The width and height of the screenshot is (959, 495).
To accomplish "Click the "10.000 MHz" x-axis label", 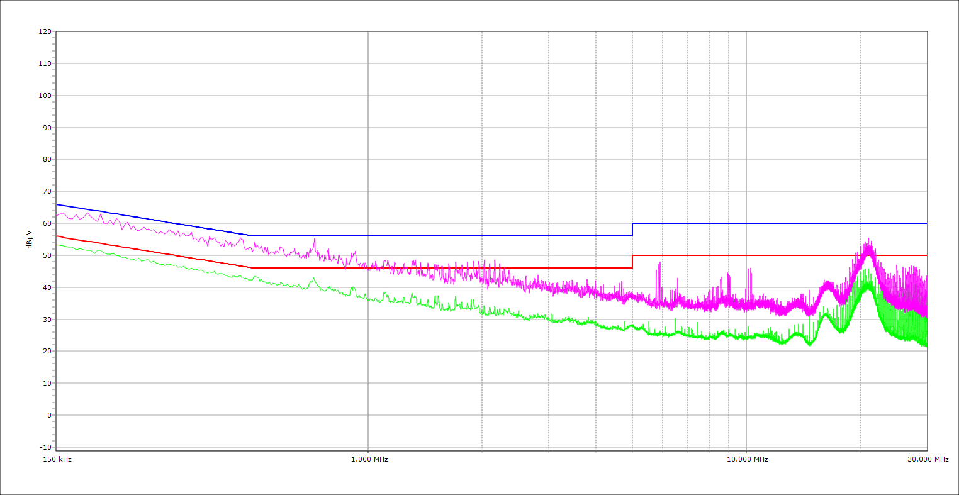I will [748, 460].
